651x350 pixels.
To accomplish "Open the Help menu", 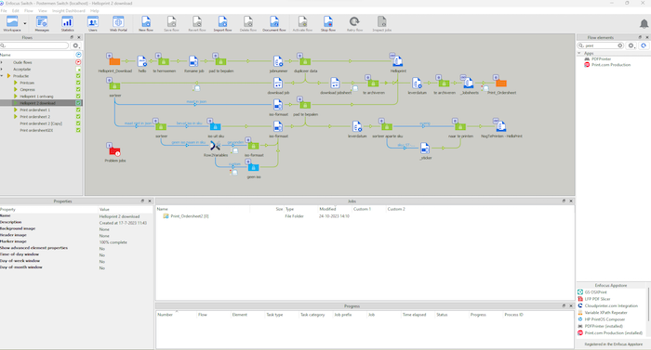I will point(95,11).
